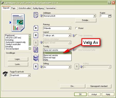Click the stacked paper trays icon
Viewport: 116px width, 98px height.
pyautogui.click(x=36, y=58)
